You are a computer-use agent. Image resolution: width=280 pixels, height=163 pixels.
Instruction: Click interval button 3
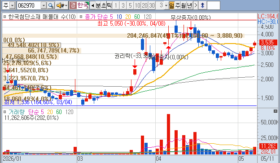click(x=123, y=5)
